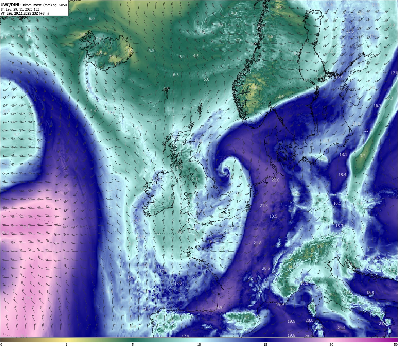398x347 pixels.
Task: Click the 'IT: Lau. 29. 11. 2025 15Z' line
Action: [20, 9]
